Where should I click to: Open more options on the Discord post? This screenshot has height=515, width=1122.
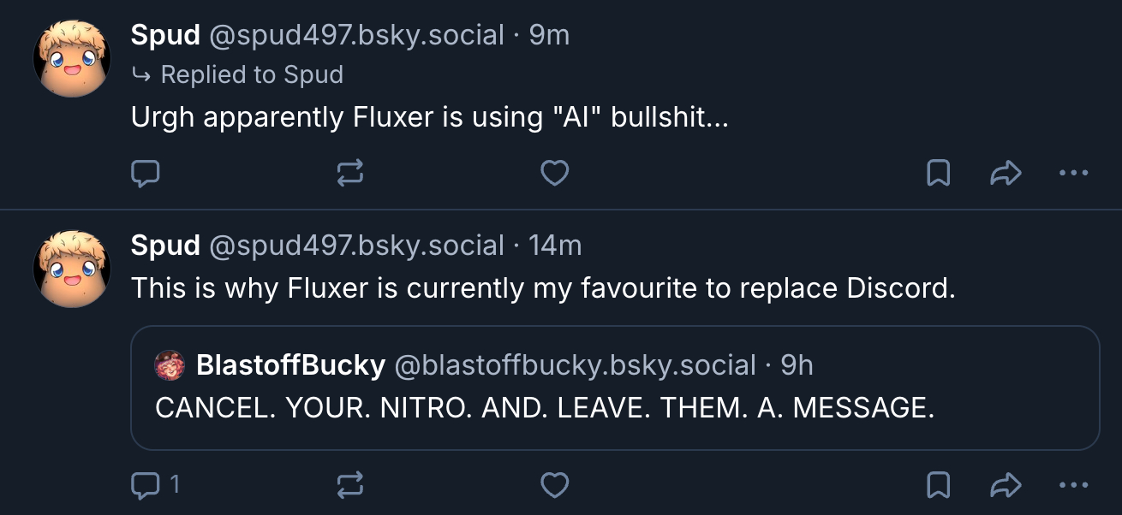[1073, 486]
